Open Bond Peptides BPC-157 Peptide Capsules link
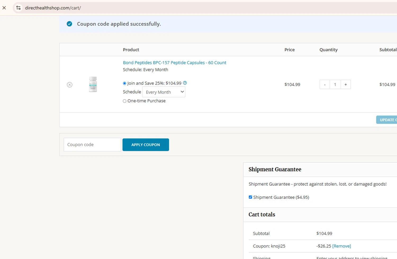Viewport: 397px width, 259px height. (x=174, y=63)
